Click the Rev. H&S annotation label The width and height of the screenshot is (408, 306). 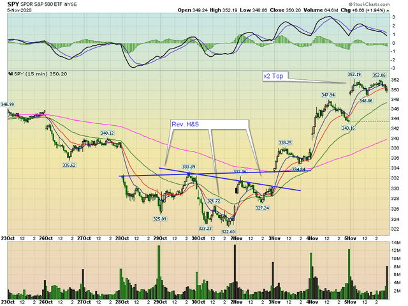pos(185,125)
